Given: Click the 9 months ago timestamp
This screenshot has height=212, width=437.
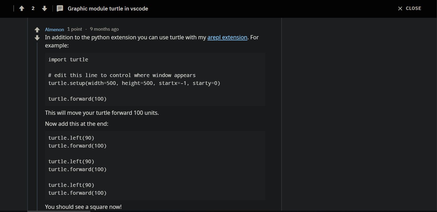Looking at the screenshot, I should [104, 29].
